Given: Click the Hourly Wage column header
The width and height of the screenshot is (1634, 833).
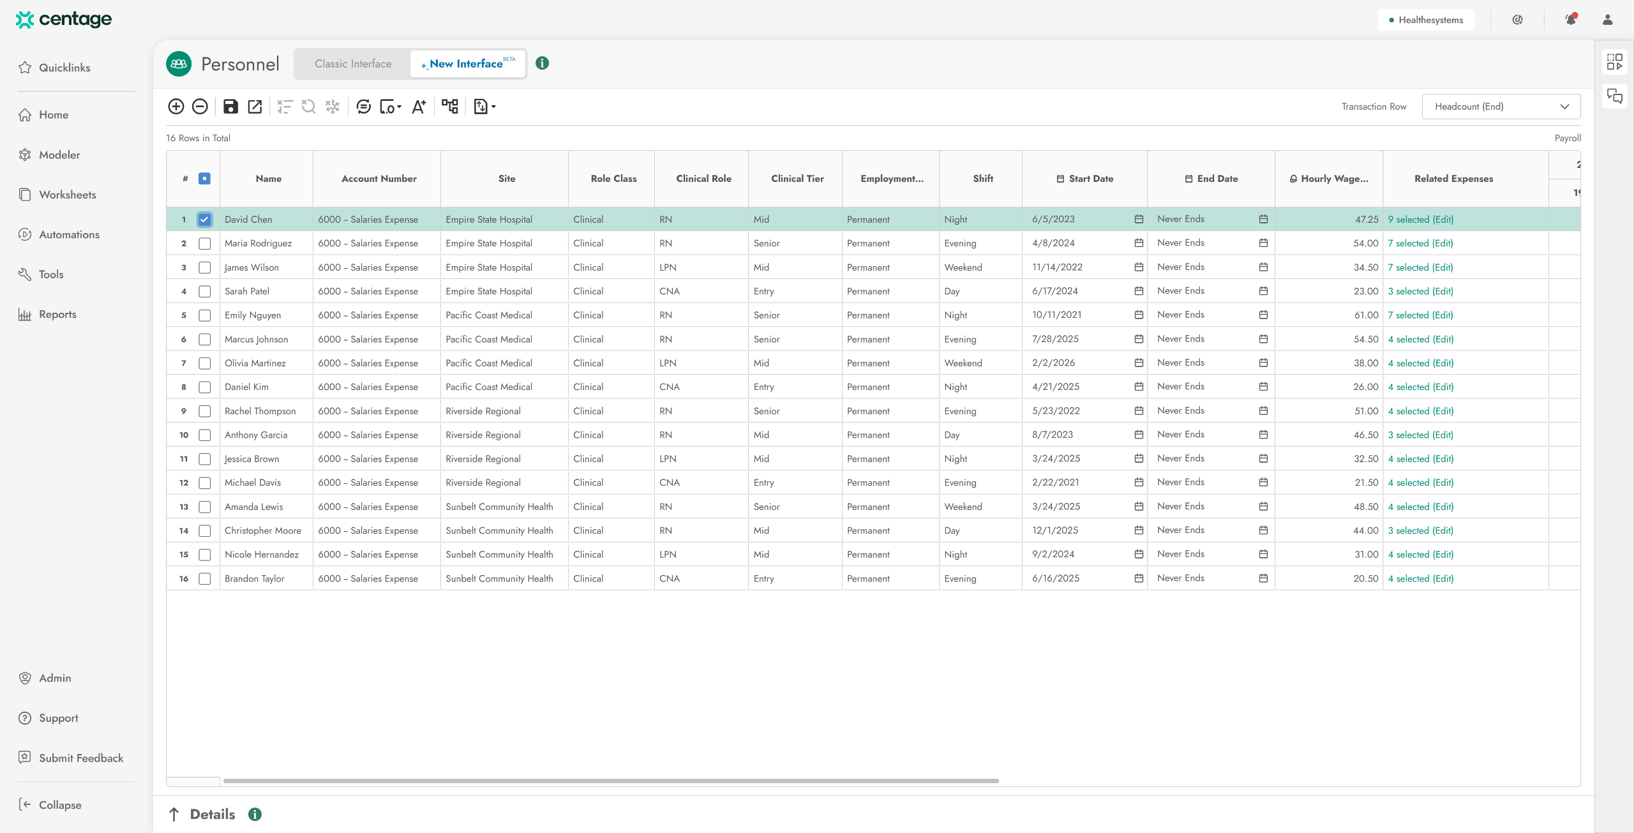Looking at the screenshot, I should click(x=1329, y=179).
